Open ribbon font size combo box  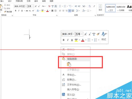click(30, 6)
